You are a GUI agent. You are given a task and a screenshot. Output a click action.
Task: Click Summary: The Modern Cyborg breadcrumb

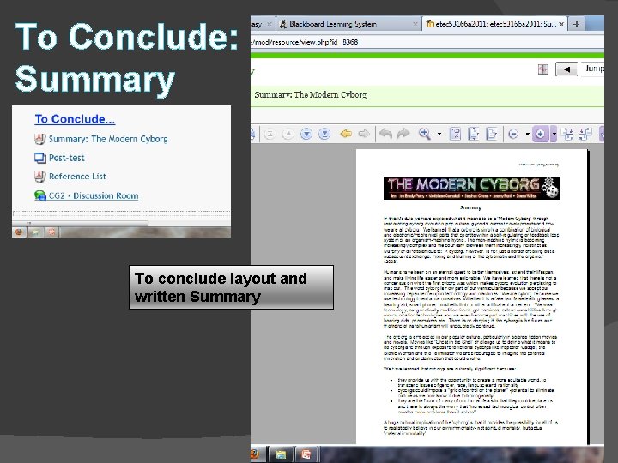[310, 95]
